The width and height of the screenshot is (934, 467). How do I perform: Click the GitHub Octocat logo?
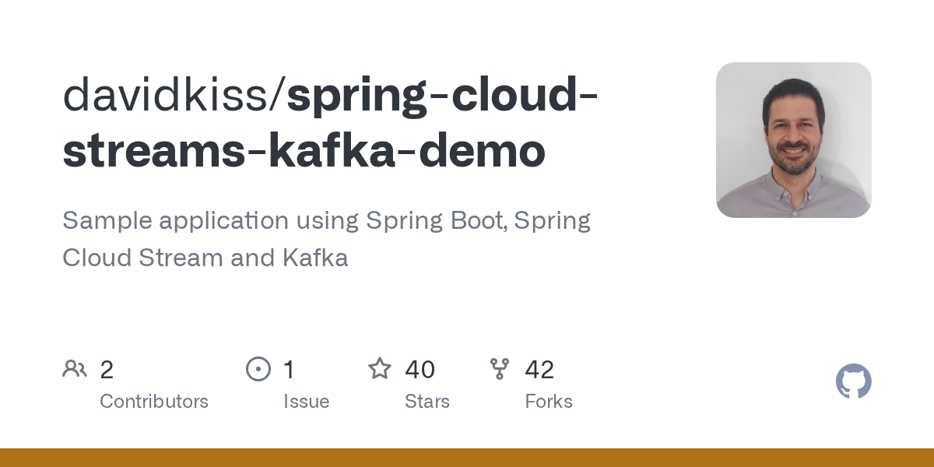tap(854, 381)
